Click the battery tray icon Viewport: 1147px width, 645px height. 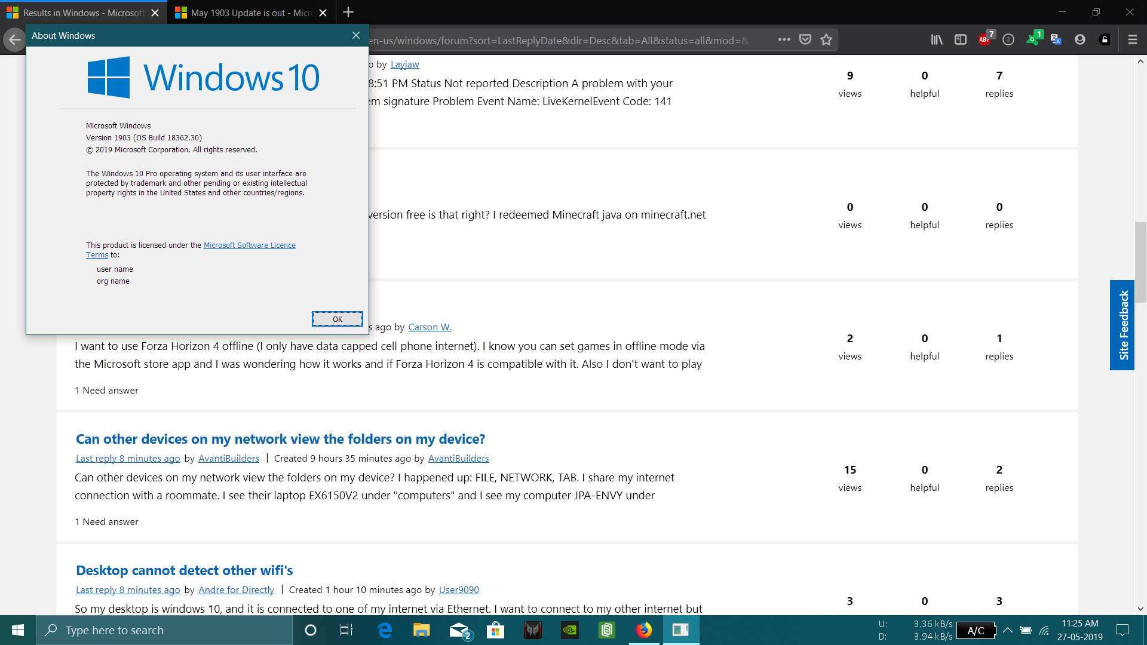pos(1026,630)
